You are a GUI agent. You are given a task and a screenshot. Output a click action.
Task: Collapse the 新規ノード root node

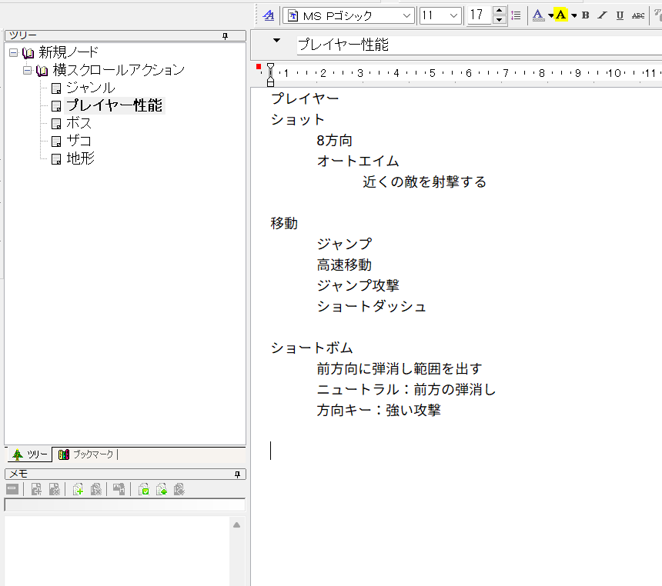tap(13, 52)
